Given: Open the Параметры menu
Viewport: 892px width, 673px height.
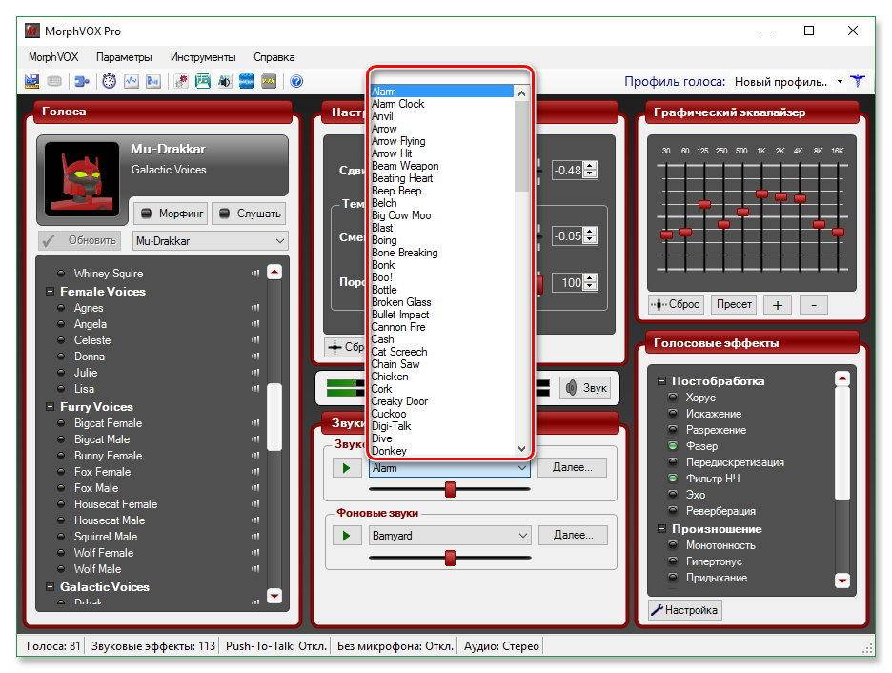Looking at the screenshot, I should pos(123,57).
